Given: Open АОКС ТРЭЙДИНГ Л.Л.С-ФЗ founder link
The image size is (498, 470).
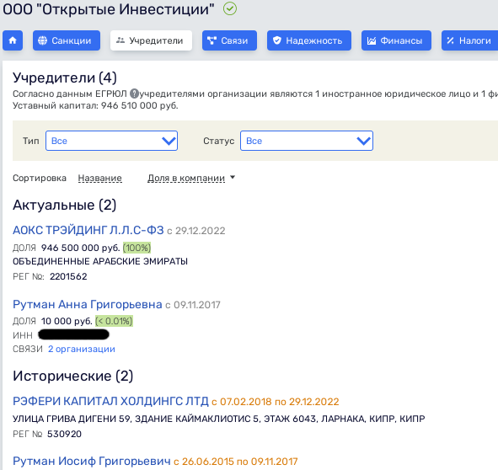Looking at the screenshot, I should point(88,230).
